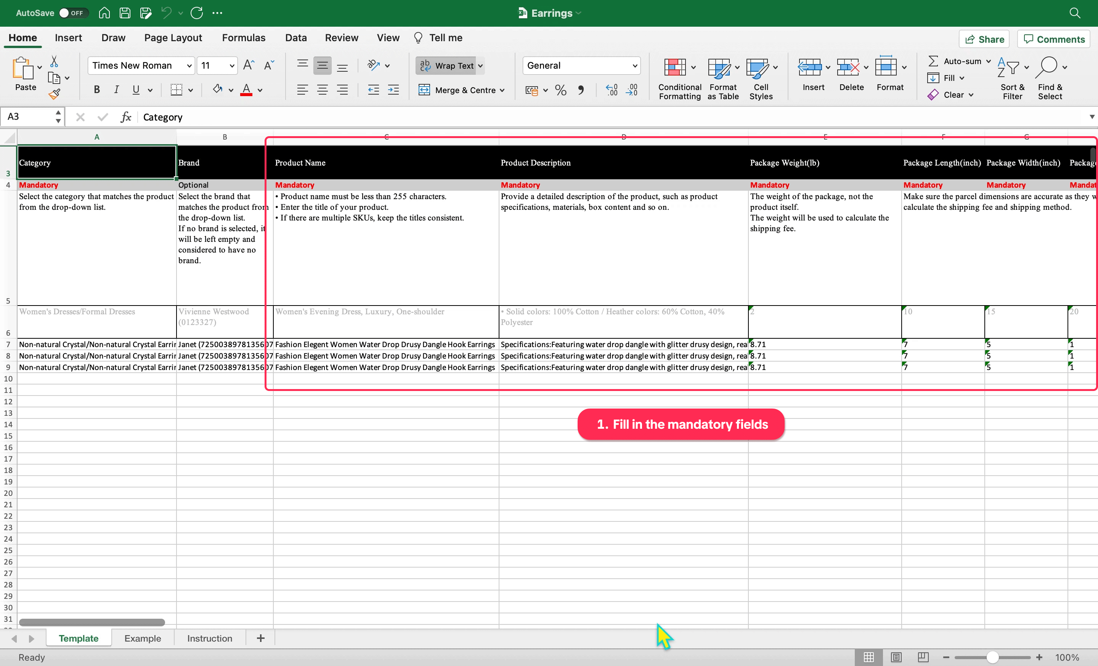Open the Times New Roman font dropdown
This screenshot has height=666, width=1098.
point(189,66)
